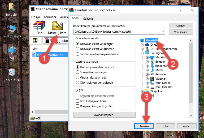Viewport: 204px width, 138px height.
Task: Expand the OneDrive tree node
Action: coord(142,45)
